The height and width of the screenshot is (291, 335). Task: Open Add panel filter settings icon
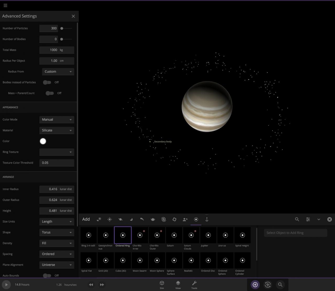(x=308, y=219)
